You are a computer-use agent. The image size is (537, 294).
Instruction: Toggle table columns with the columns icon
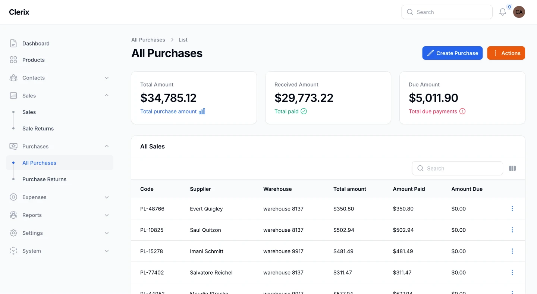click(512, 168)
